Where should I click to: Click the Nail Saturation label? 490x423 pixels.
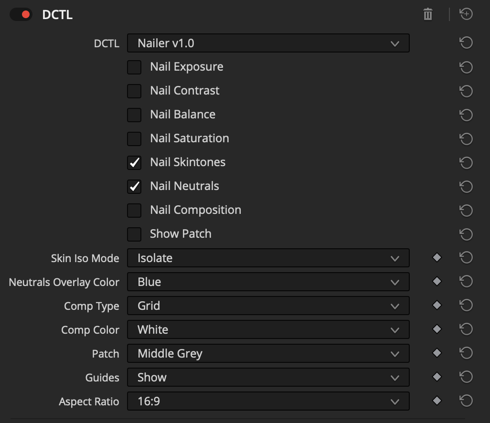(189, 138)
